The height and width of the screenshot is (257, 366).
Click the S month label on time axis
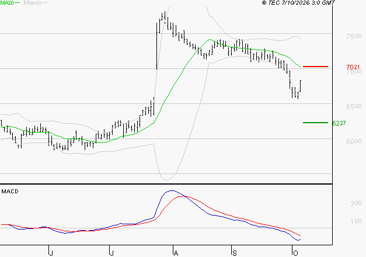pyautogui.click(x=235, y=253)
